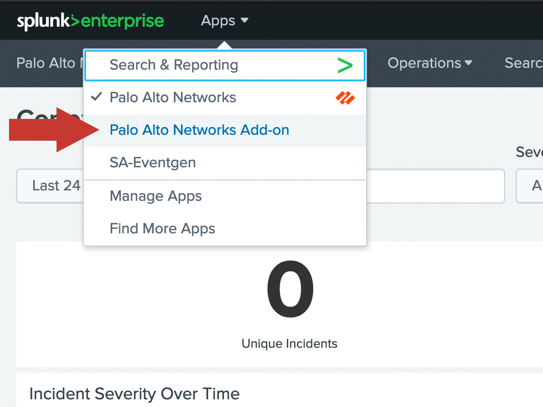Expand the Operations dropdown menu
This screenshot has width=543, height=407.
point(429,63)
